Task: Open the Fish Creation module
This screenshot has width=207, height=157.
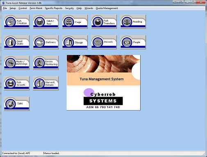Action: pos(17,22)
